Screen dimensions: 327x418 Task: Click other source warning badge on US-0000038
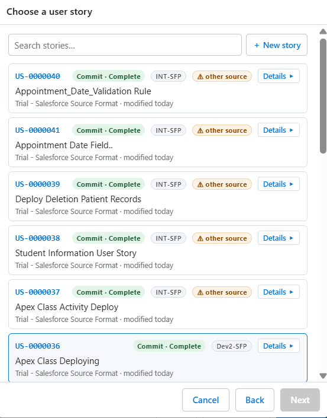click(222, 238)
